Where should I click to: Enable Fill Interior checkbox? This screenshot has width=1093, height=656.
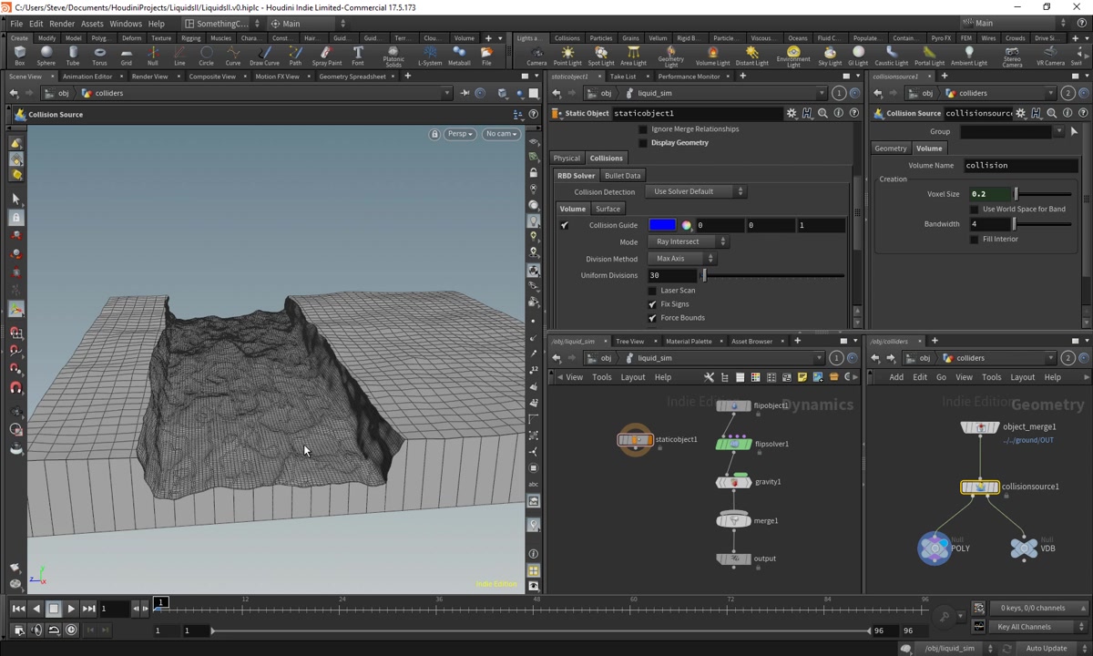(x=975, y=240)
